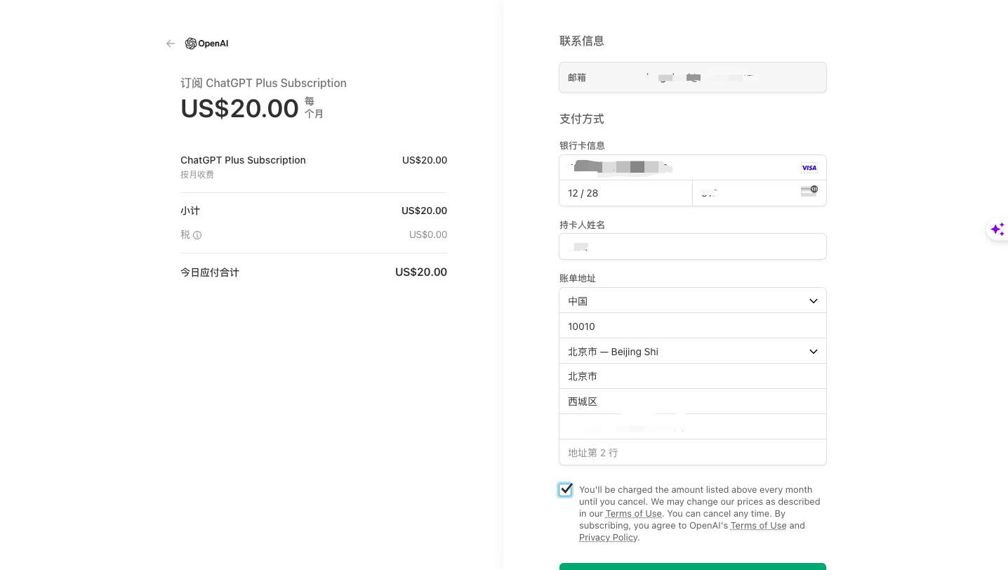
Task: Click the 地址第 2 行 field
Action: tap(693, 452)
